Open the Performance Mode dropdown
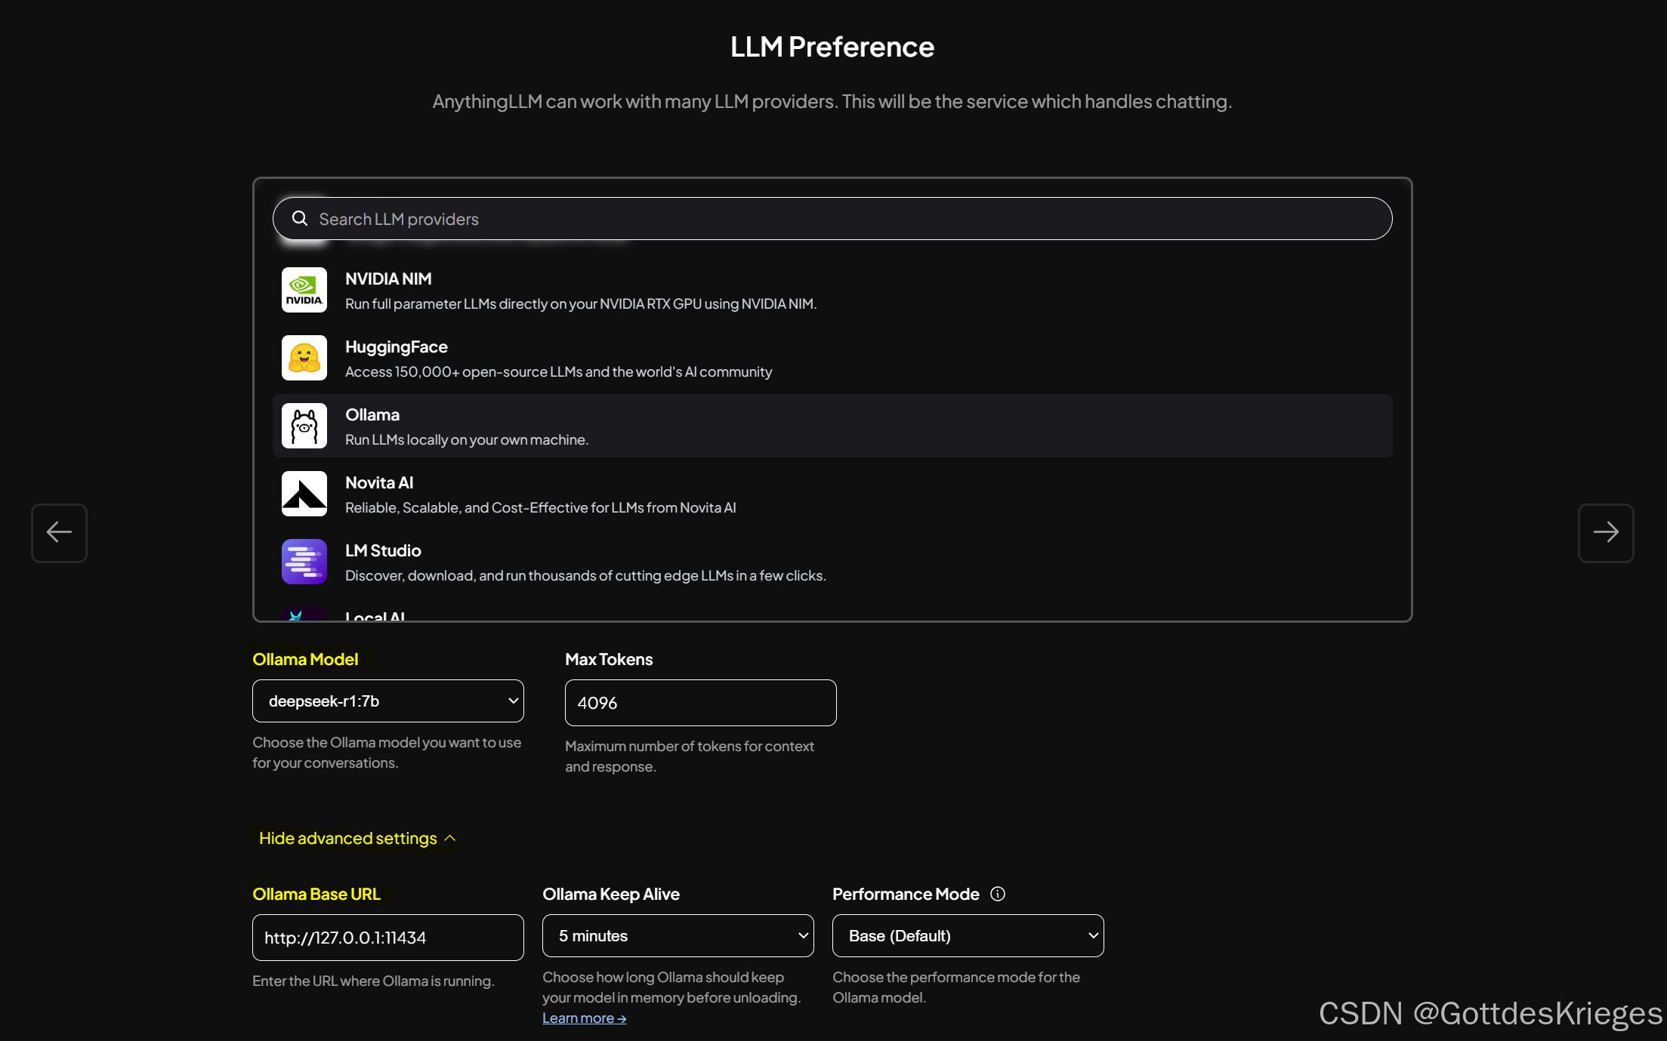 pyautogui.click(x=968, y=936)
